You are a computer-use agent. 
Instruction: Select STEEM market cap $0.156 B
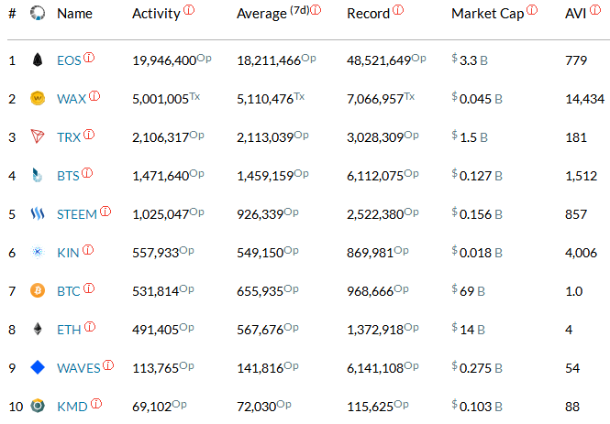[477, 213]
